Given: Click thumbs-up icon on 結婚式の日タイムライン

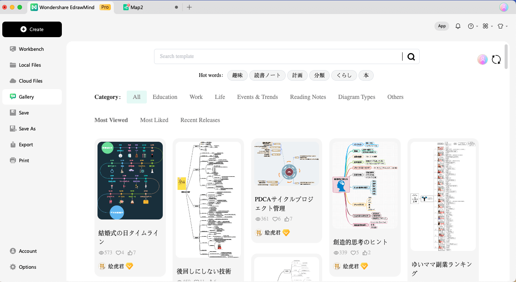Looking at the screenshot, I should click(x=130, y=253).
